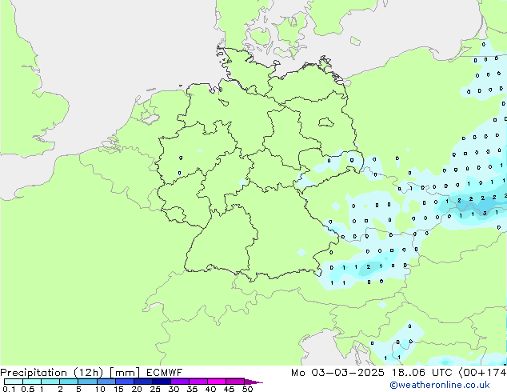507x392 pixels.
Task: Click the precipitation value '3' on the map
Action: (485, 213)
